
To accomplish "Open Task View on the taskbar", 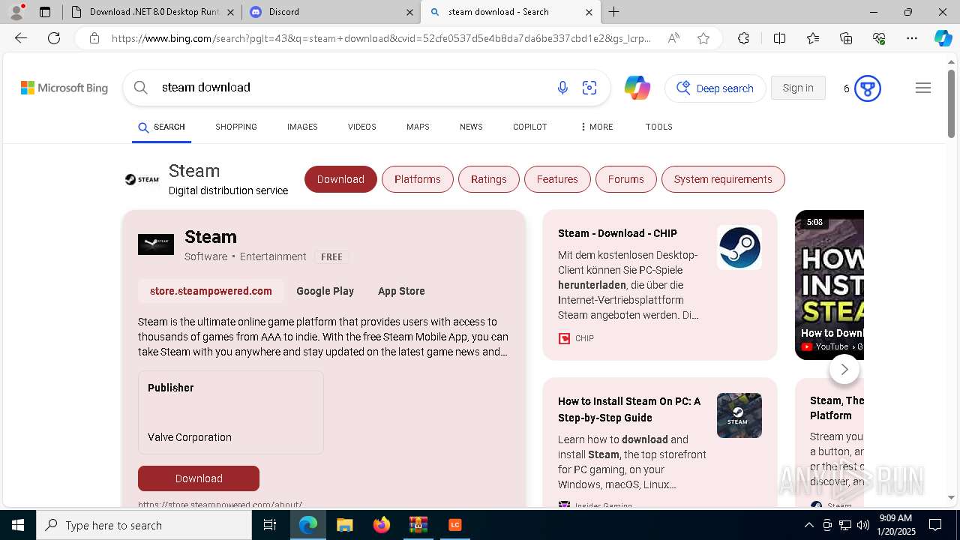I will [270, 525].
